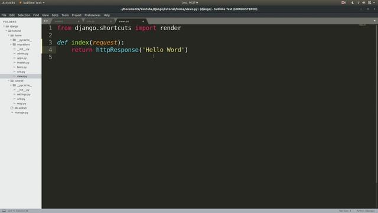
Task: Open db.sqlite3 in the sidebar
Action: 21,108
